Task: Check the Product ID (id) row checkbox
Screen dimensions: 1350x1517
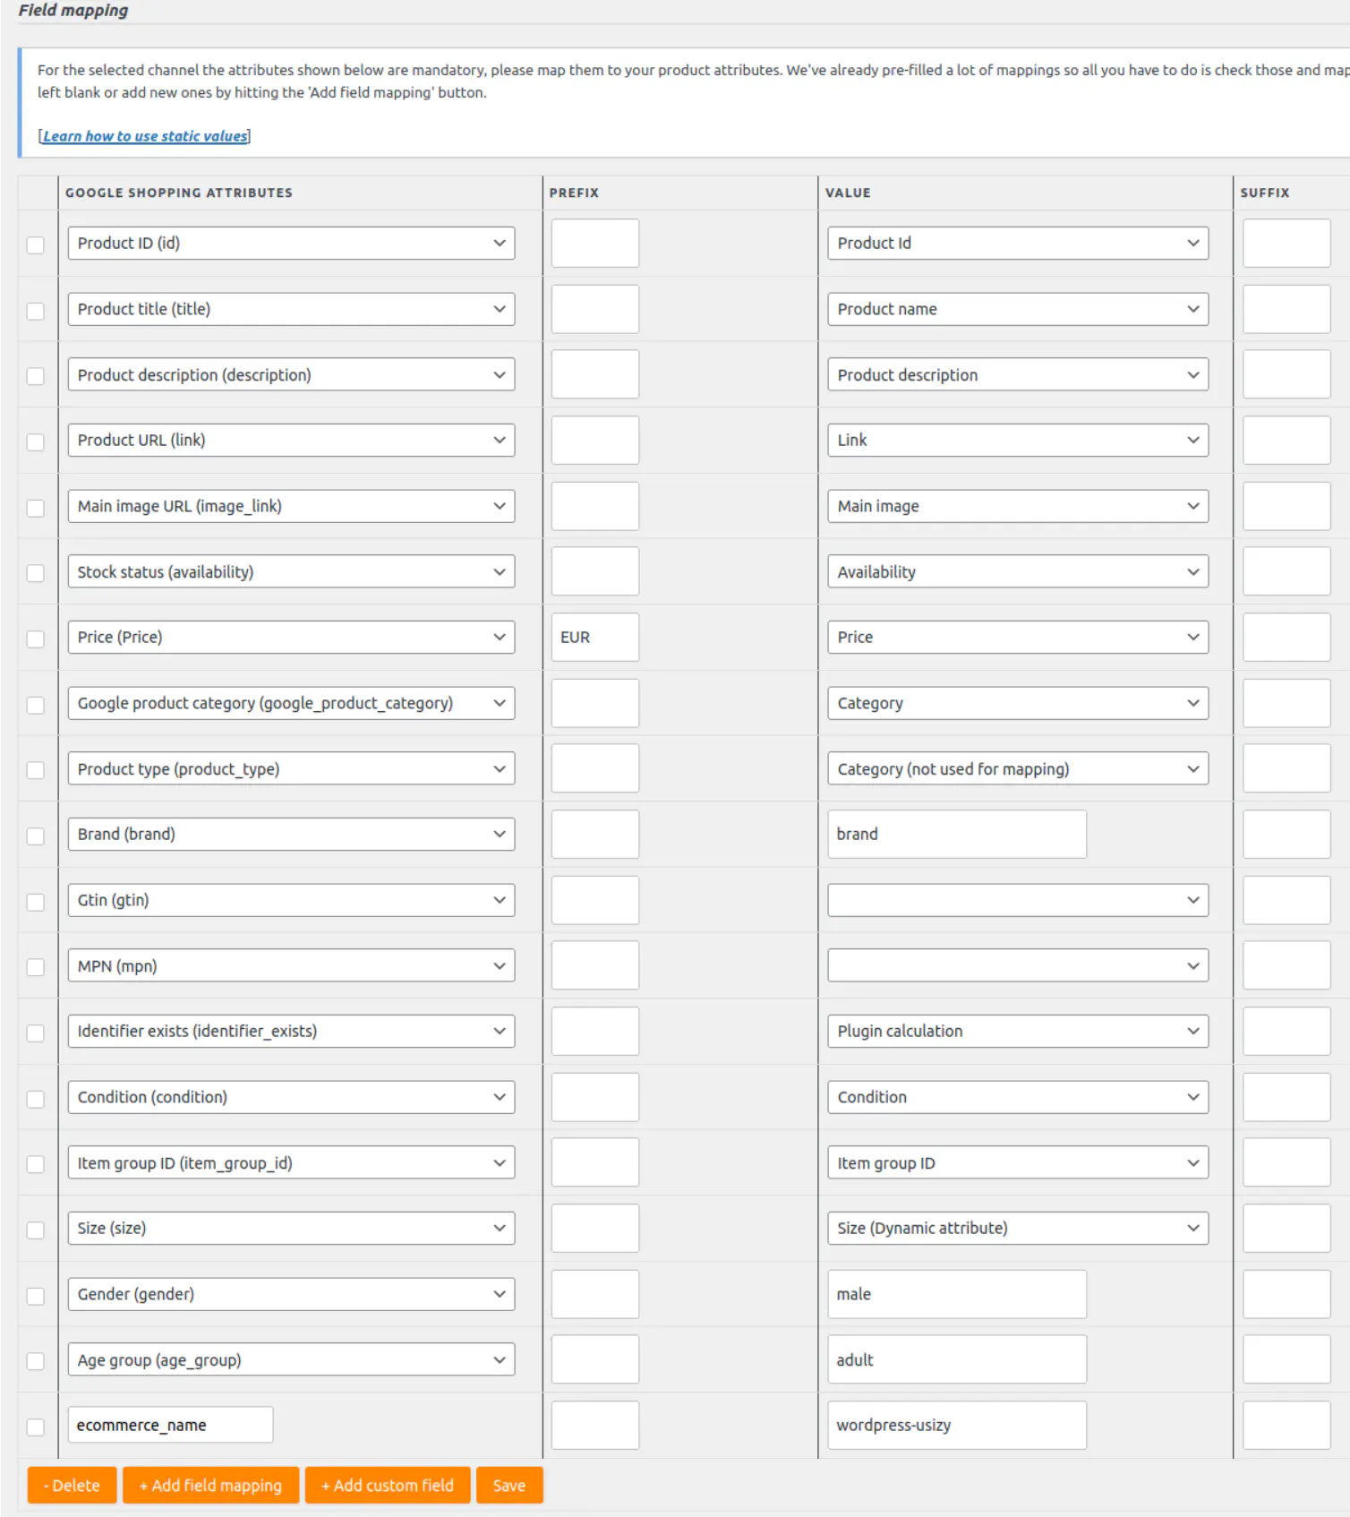Action: click(36, 244)
